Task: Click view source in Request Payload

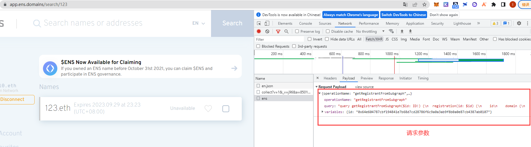Action: click(x=364, y=87)
